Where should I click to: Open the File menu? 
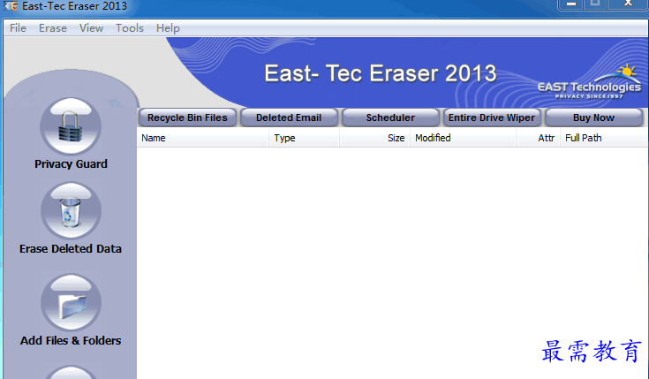click(x=18, y=28)
